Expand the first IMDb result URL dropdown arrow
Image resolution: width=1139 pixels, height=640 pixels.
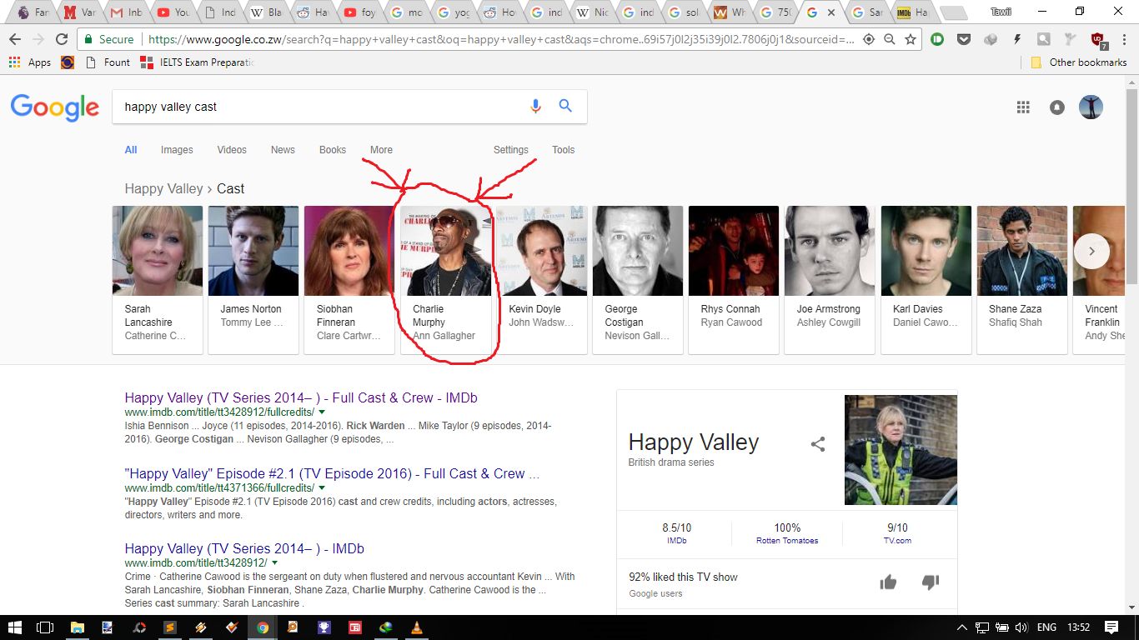point(323,412)
